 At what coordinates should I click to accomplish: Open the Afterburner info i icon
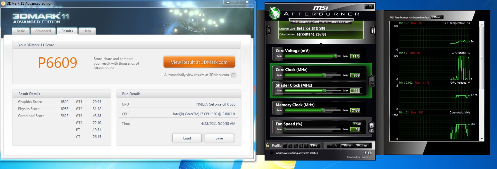373,30
